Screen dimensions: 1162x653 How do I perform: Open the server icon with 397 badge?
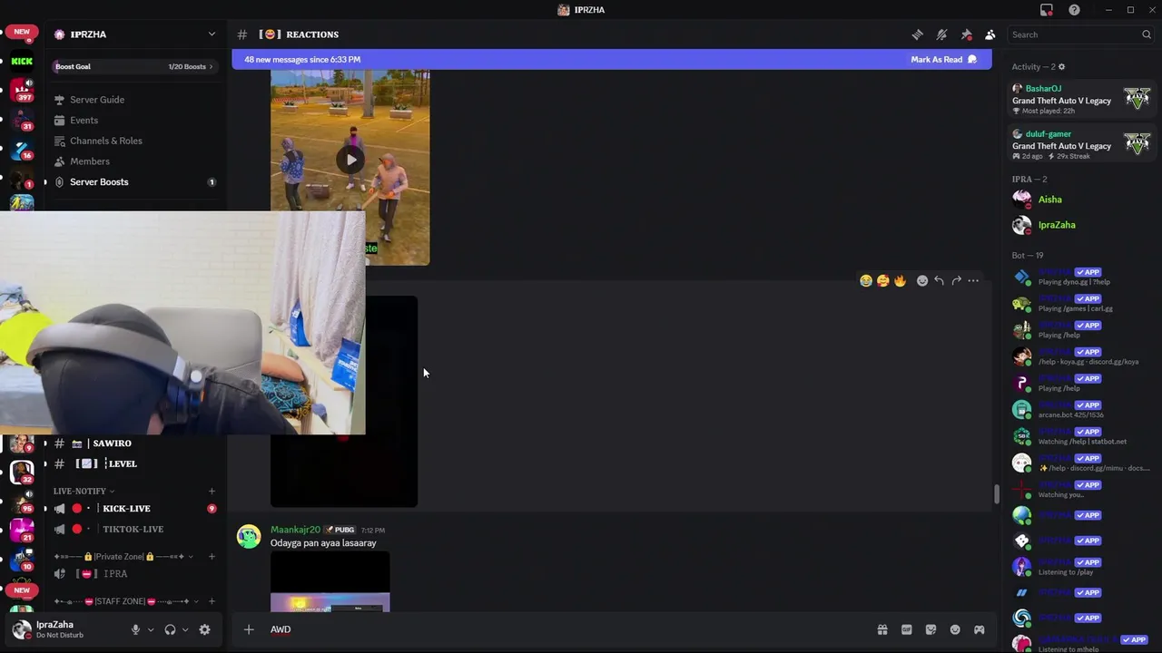22,91
